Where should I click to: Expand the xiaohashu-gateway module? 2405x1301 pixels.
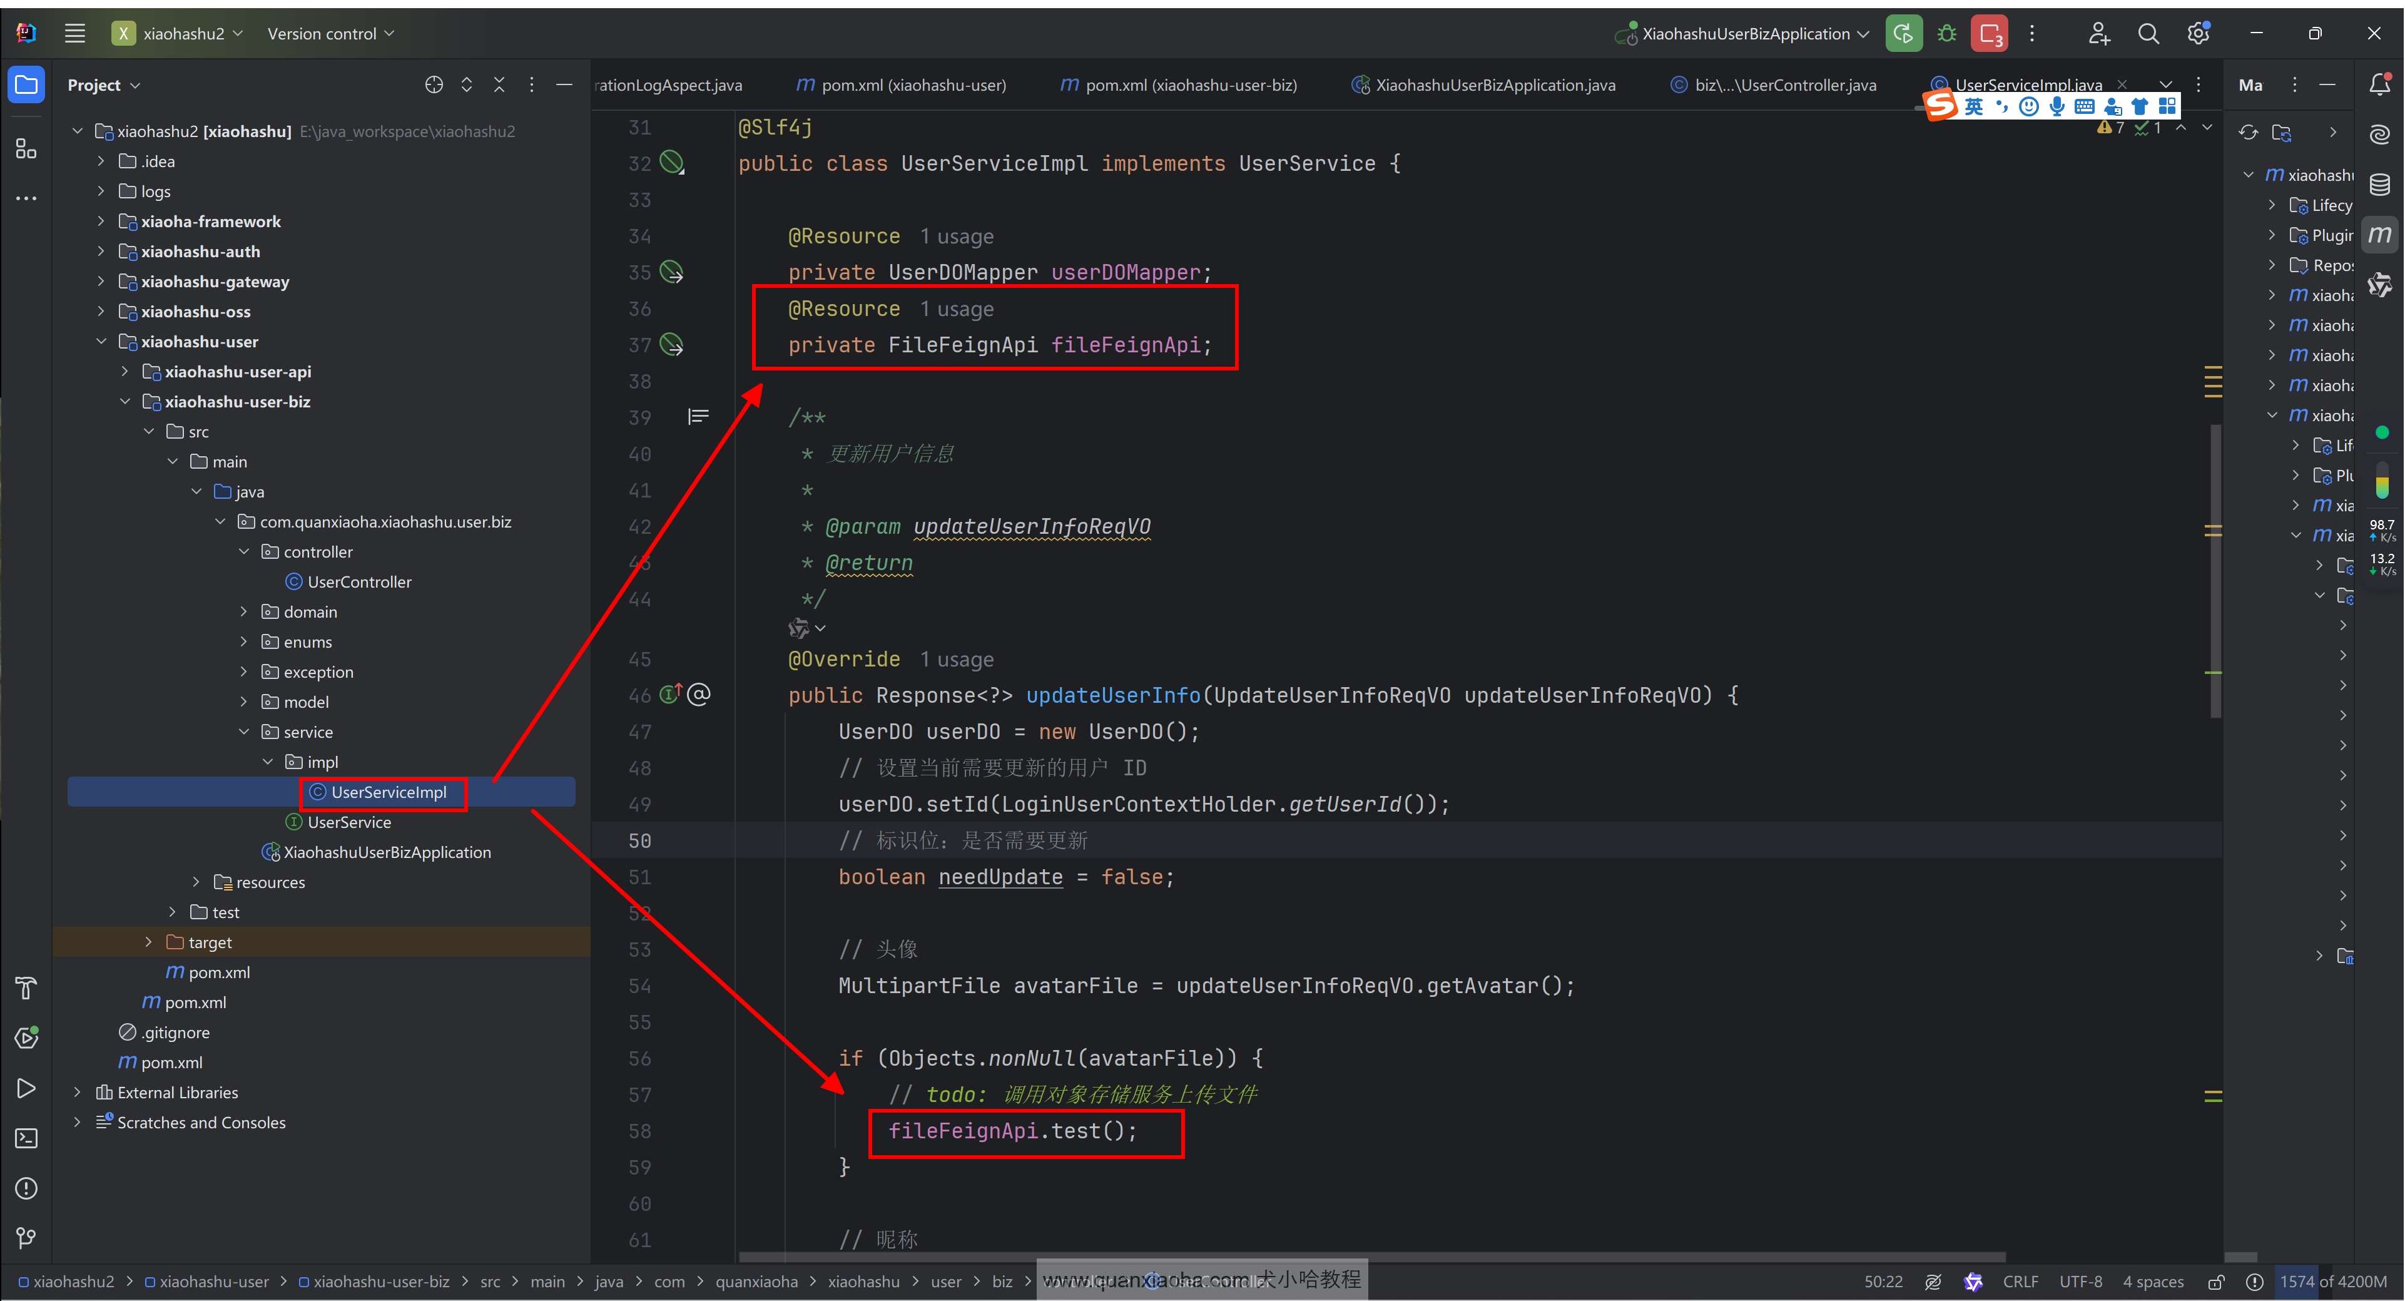point(101,281)
